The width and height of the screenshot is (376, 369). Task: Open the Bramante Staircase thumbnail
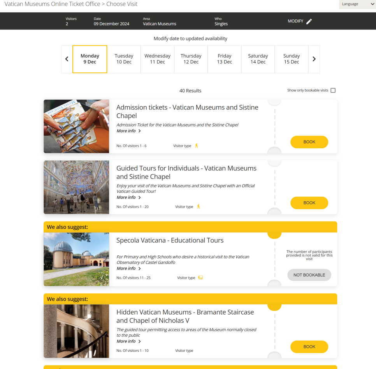(76, 331)
